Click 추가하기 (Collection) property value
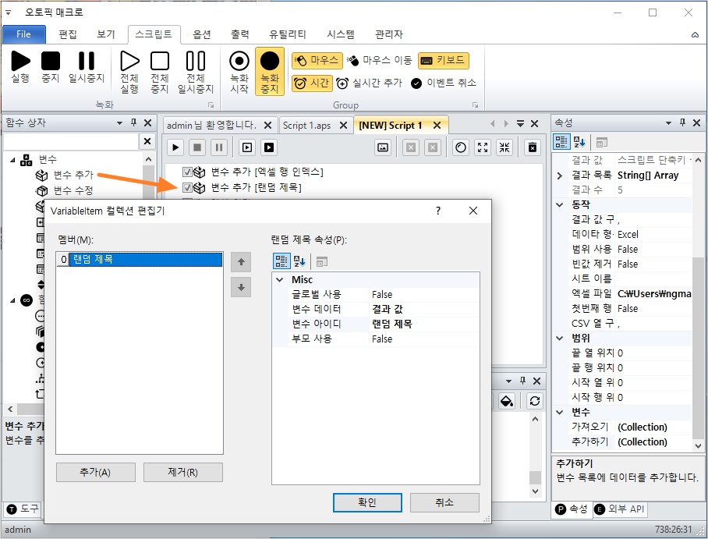The image size is (708, 539). [653, 441]
